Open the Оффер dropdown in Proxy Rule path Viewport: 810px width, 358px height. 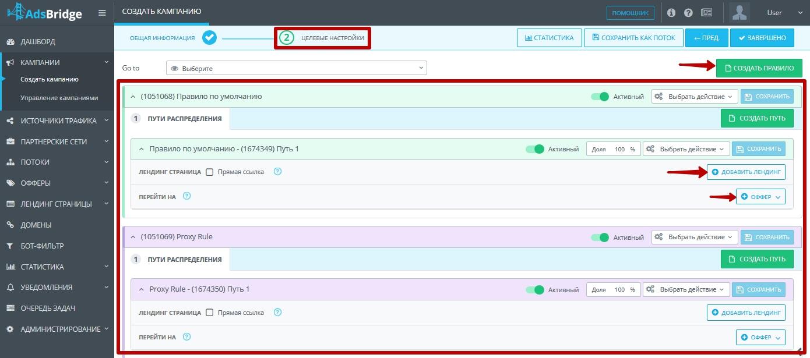(760, 337)
